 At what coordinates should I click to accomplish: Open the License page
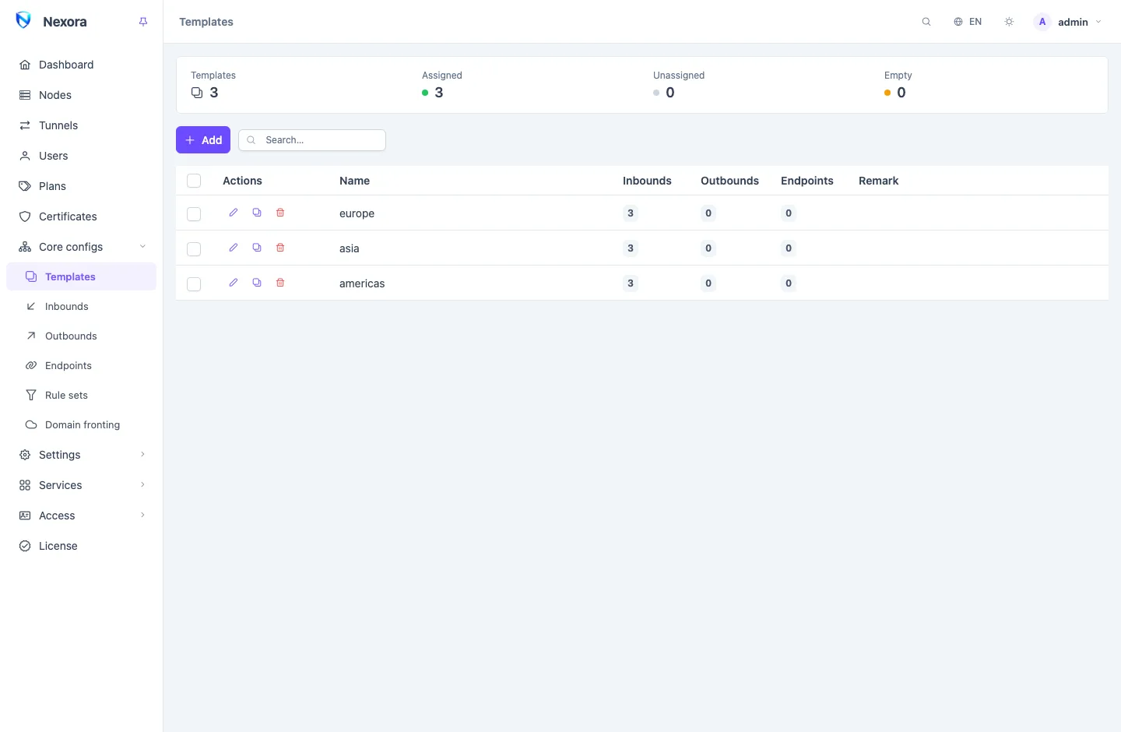pyautogui.click(x=82, y=546)
